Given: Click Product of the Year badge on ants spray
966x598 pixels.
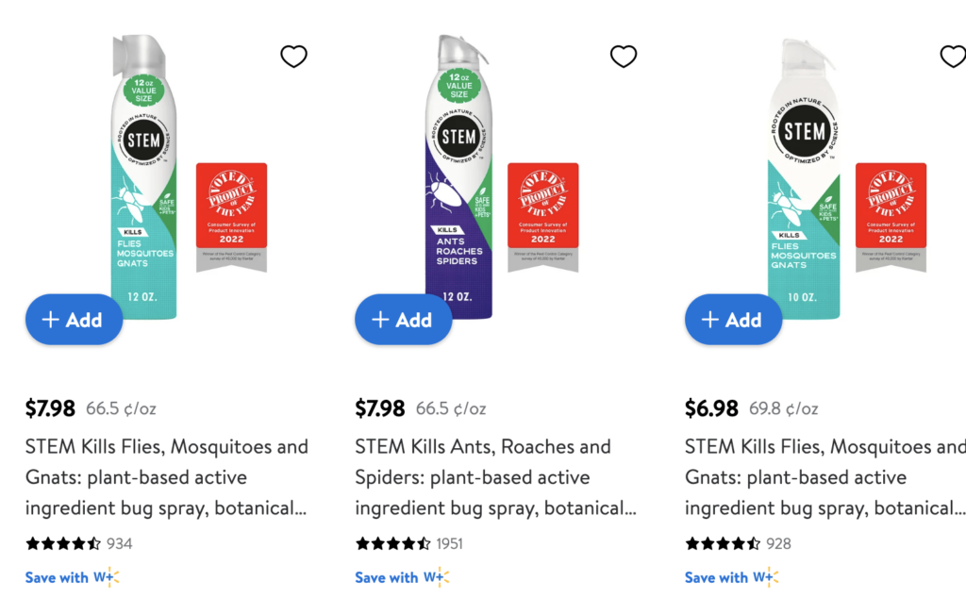Looking at the screenshot, I should pyautogui.click(x=543, y=217).
